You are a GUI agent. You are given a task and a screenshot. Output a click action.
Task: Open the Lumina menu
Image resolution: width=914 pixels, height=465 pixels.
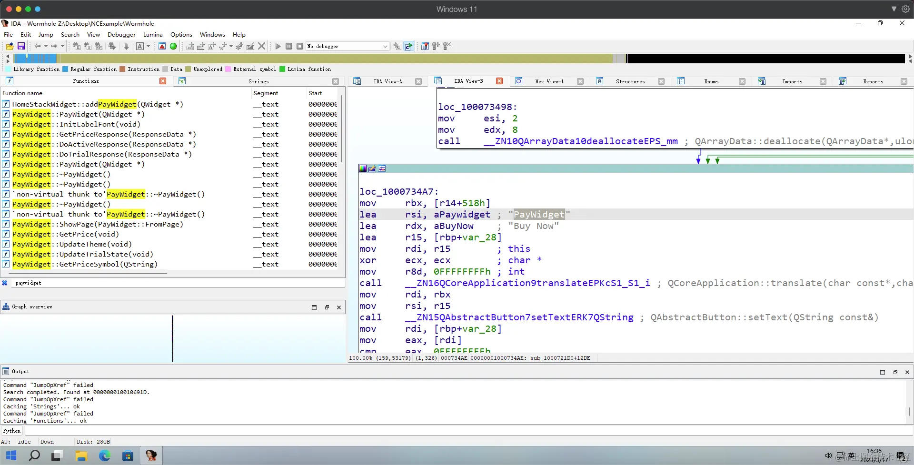pos(153,34)
